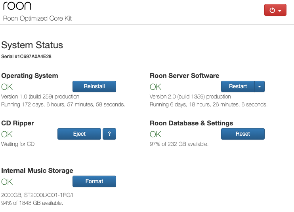Format the Internal Music Storage drive
Viewport: 294px width, 212px height.
tap(94, 181)
